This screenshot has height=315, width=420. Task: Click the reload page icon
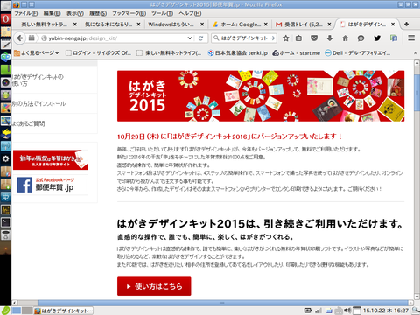pyautogui.click(x=200, y=38)
